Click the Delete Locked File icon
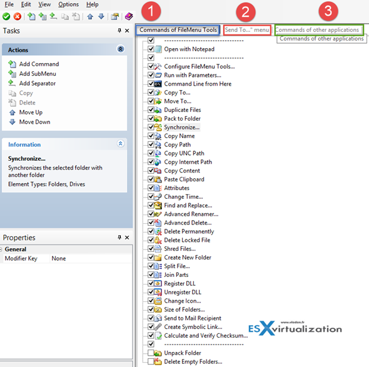Viewport: 369px width, 367px height. point(158,240)
